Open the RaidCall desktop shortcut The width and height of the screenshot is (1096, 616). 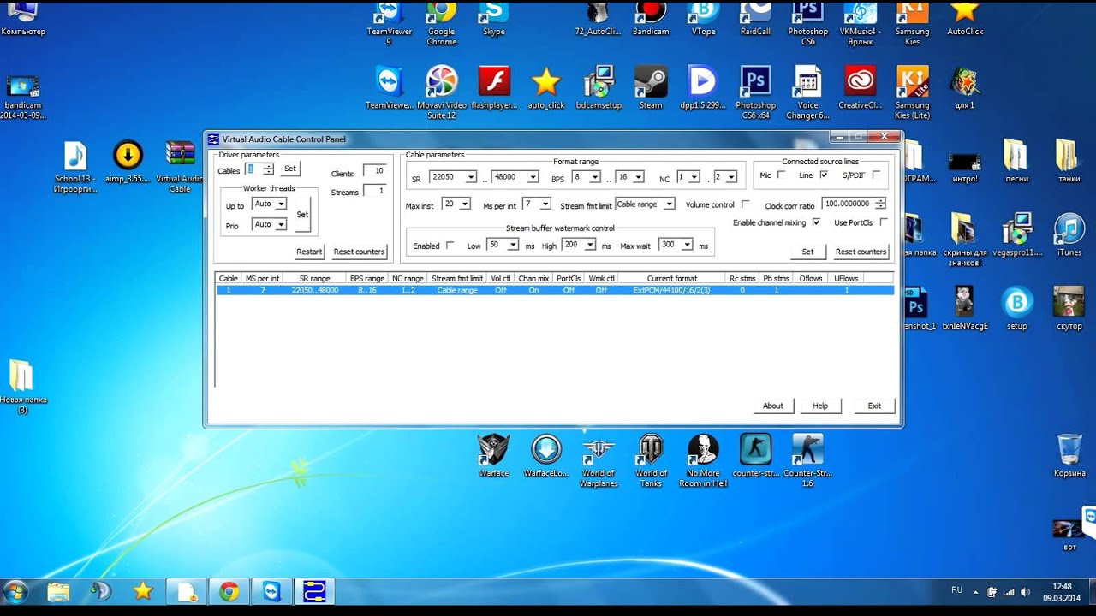point(756,17)
